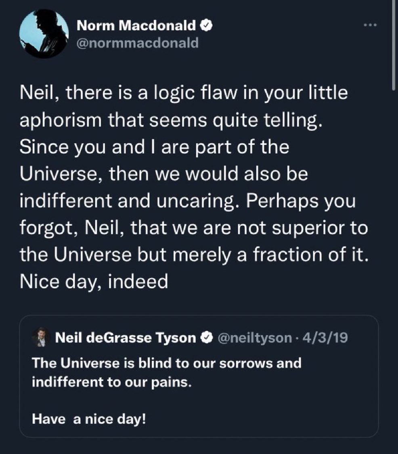Click the line "Since you and I are part"

pos(154,147)
